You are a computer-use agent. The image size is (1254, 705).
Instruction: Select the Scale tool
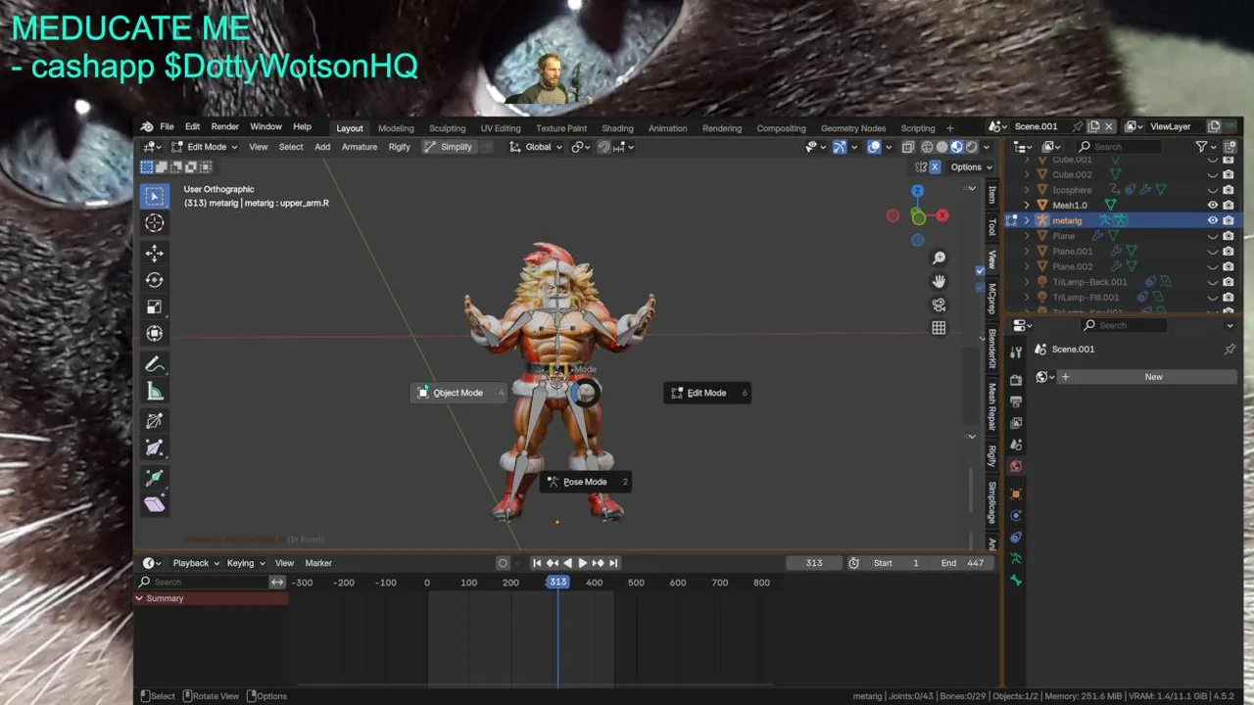click(154, 306)
